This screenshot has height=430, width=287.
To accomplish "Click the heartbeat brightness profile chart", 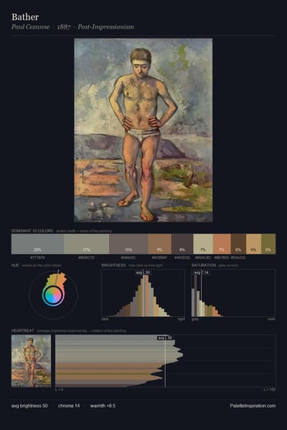I will point(166,360).
